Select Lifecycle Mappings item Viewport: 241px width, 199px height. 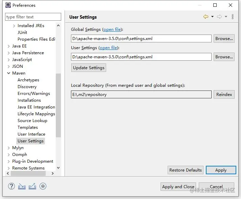pos(36,114)
